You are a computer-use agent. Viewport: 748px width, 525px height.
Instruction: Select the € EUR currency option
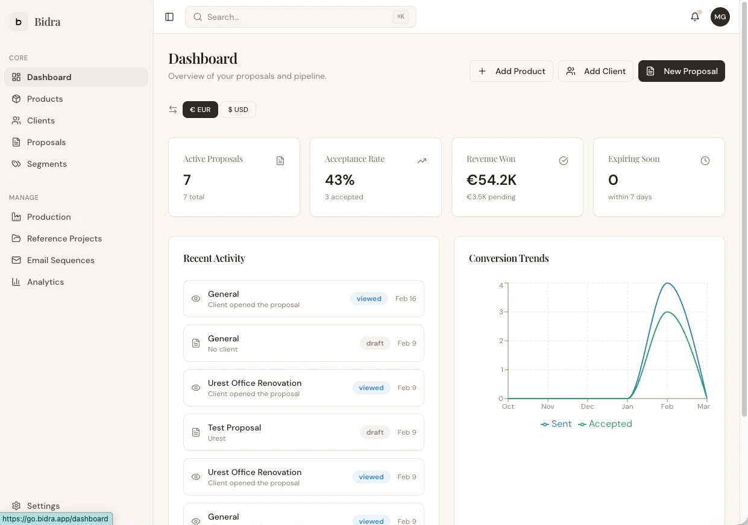pos(200,110)
